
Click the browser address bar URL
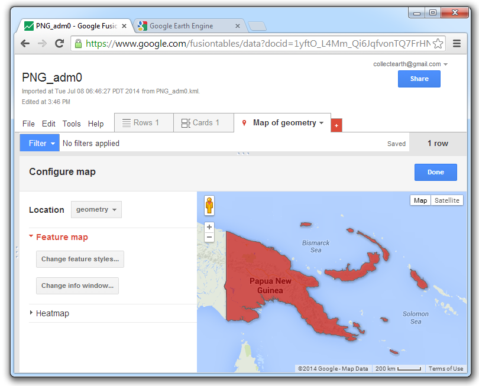[258, 44]
